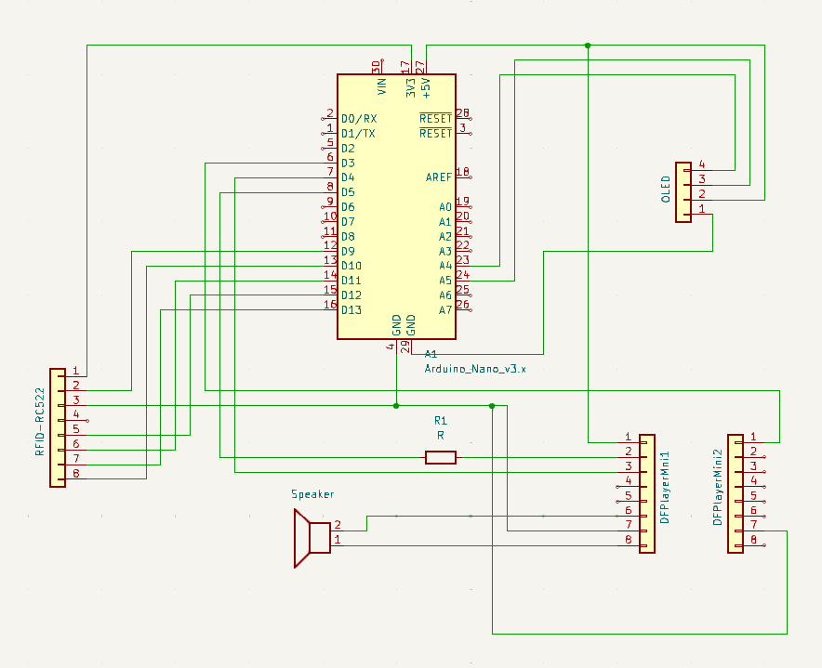Image resolution: width=822 pixels, height=668 pixels.
Task: Click the D2 pin label
Action: pyautogui.click(x=348, y=149)
